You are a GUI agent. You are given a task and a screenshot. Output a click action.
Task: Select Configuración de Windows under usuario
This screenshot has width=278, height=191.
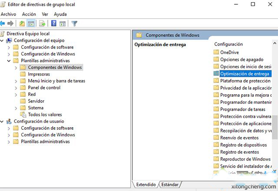pos(48,135)
